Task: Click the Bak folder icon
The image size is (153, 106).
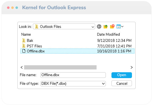Action: click(24, 40)
